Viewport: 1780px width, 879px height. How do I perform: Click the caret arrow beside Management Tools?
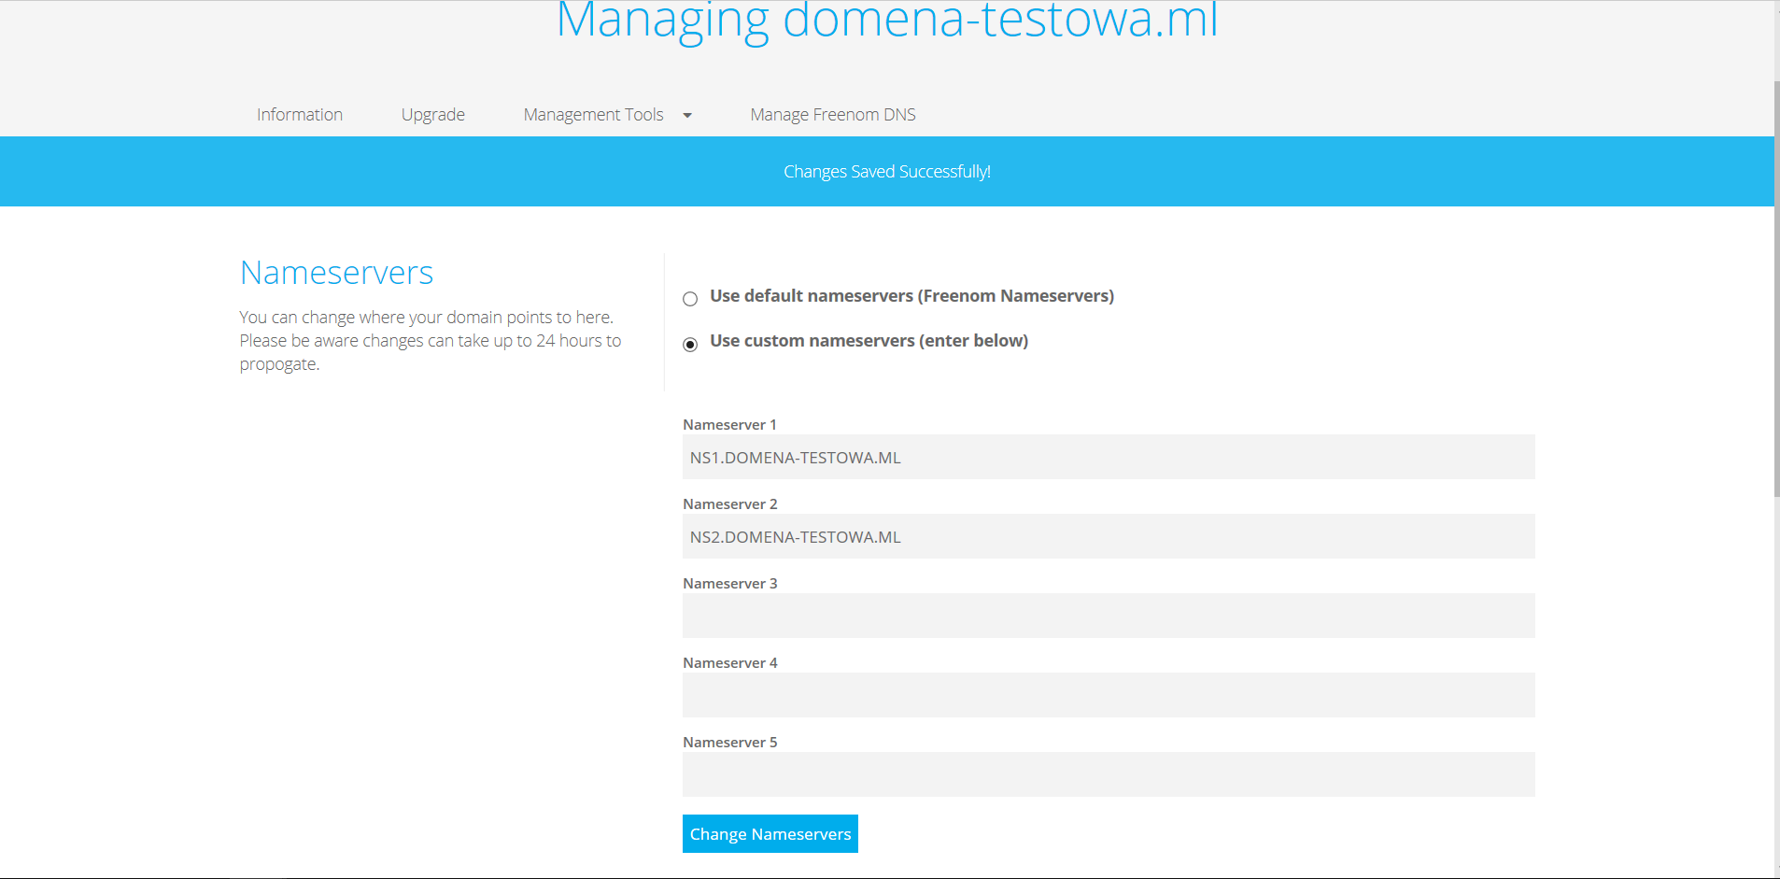[x=687, y=115]
